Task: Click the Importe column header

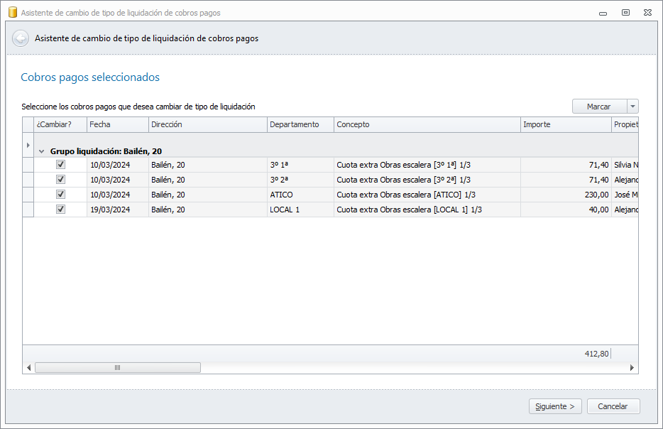Action: 565,124
